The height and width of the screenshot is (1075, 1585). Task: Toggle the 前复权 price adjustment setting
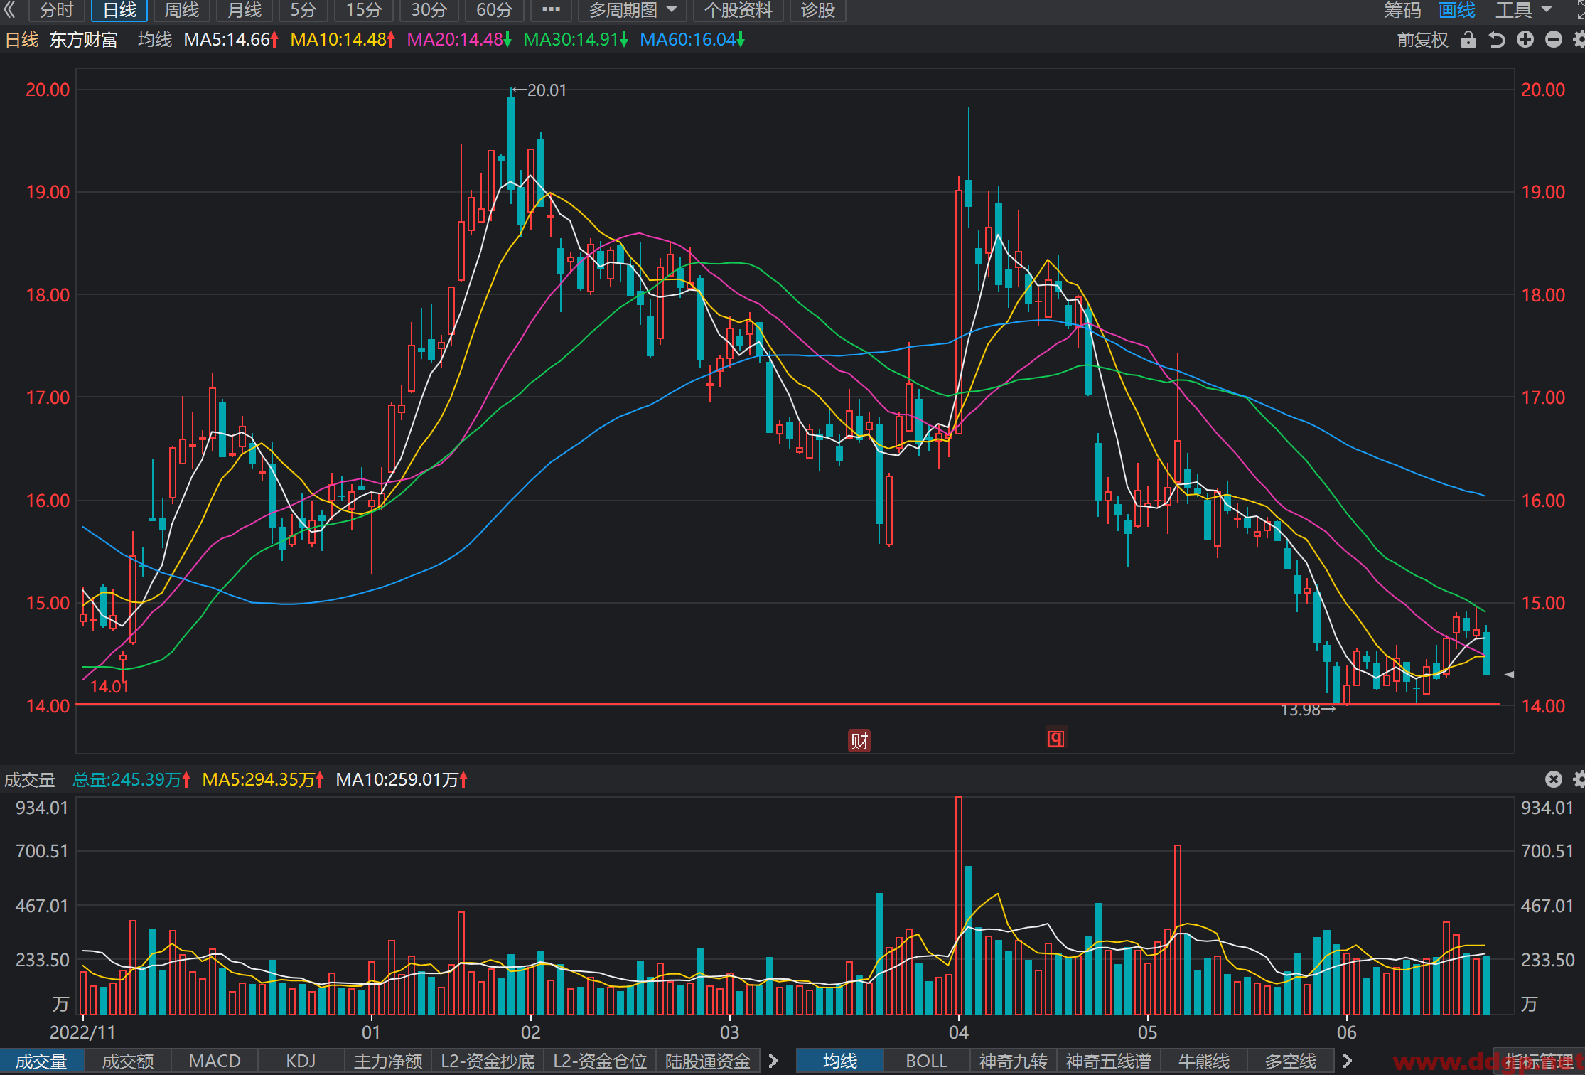click(1422, 40)
